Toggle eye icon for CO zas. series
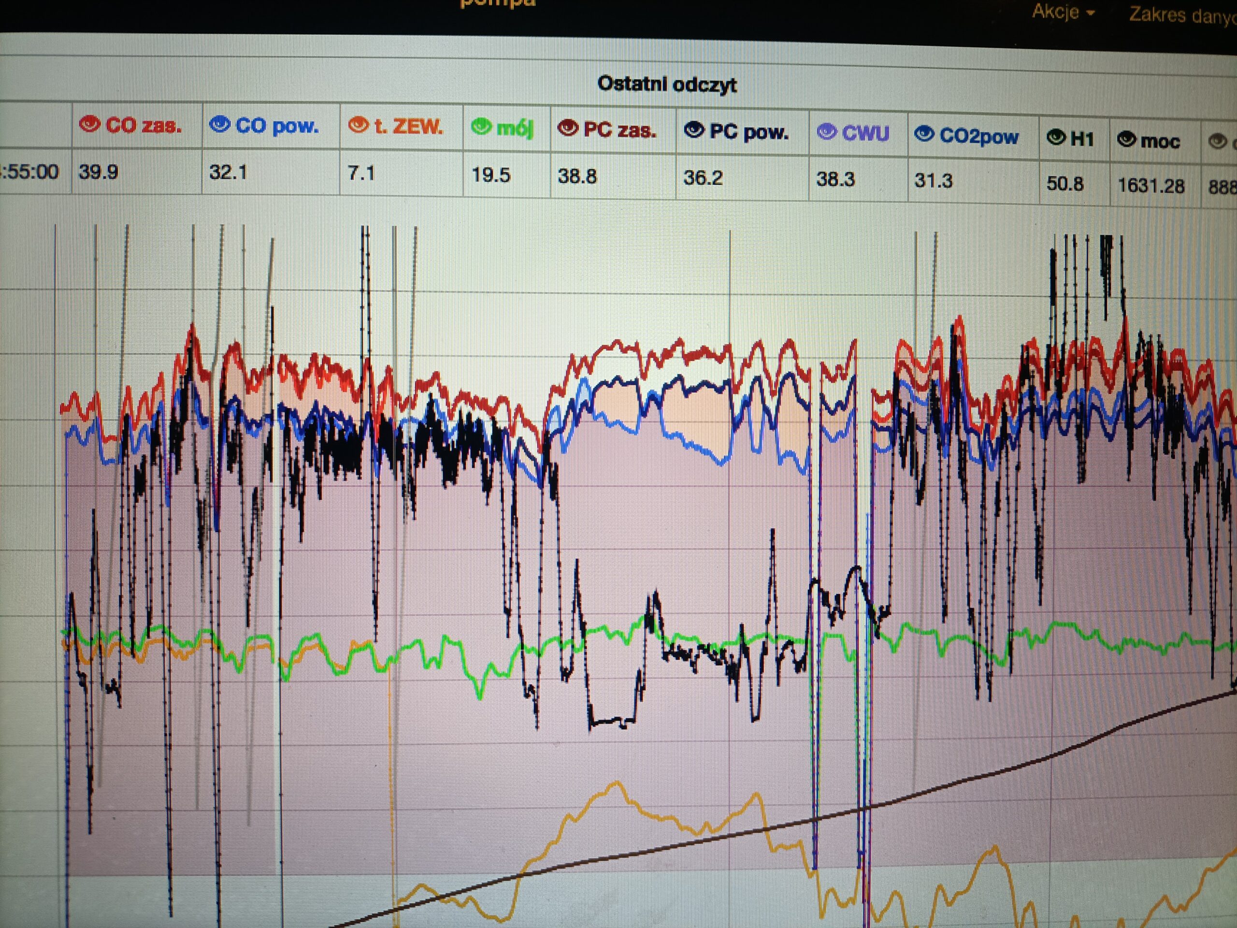 click(89, 124)
